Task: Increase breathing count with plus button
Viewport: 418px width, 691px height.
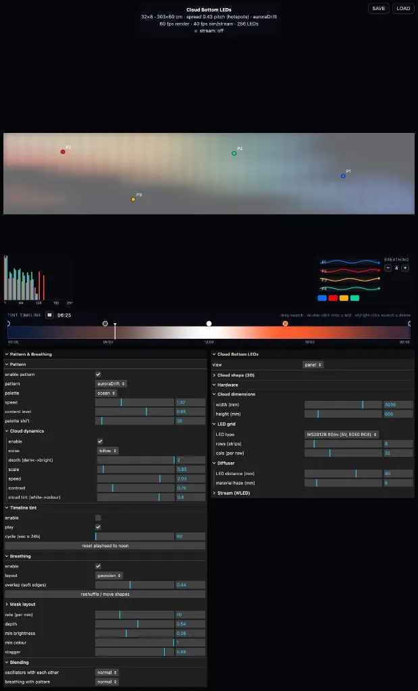Action: [x=404, y=268]
